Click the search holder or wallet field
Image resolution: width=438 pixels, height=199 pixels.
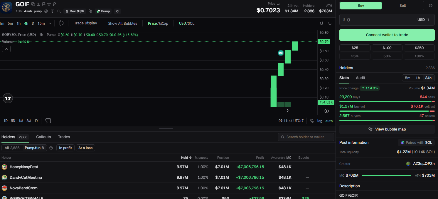[306, 137]
